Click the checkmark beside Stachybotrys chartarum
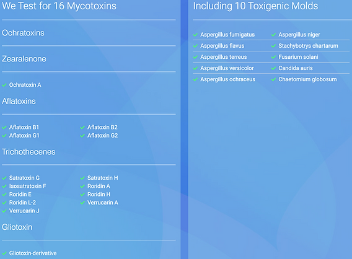Viewport: 352px width, 259px height. pyautogui.click(x=273, y=46)
